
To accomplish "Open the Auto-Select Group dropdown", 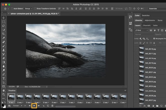I will coord(28,9).
